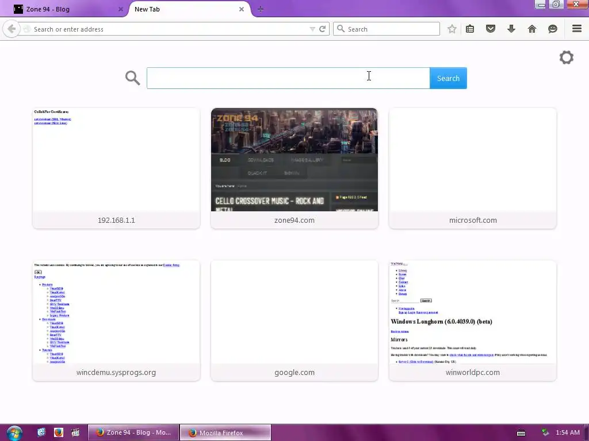Image resolution: width=589 pixels, height=441 pixels.
Task: Open the winworldpc.com tile
Action: pyautogui.click(x=473, y=320)
